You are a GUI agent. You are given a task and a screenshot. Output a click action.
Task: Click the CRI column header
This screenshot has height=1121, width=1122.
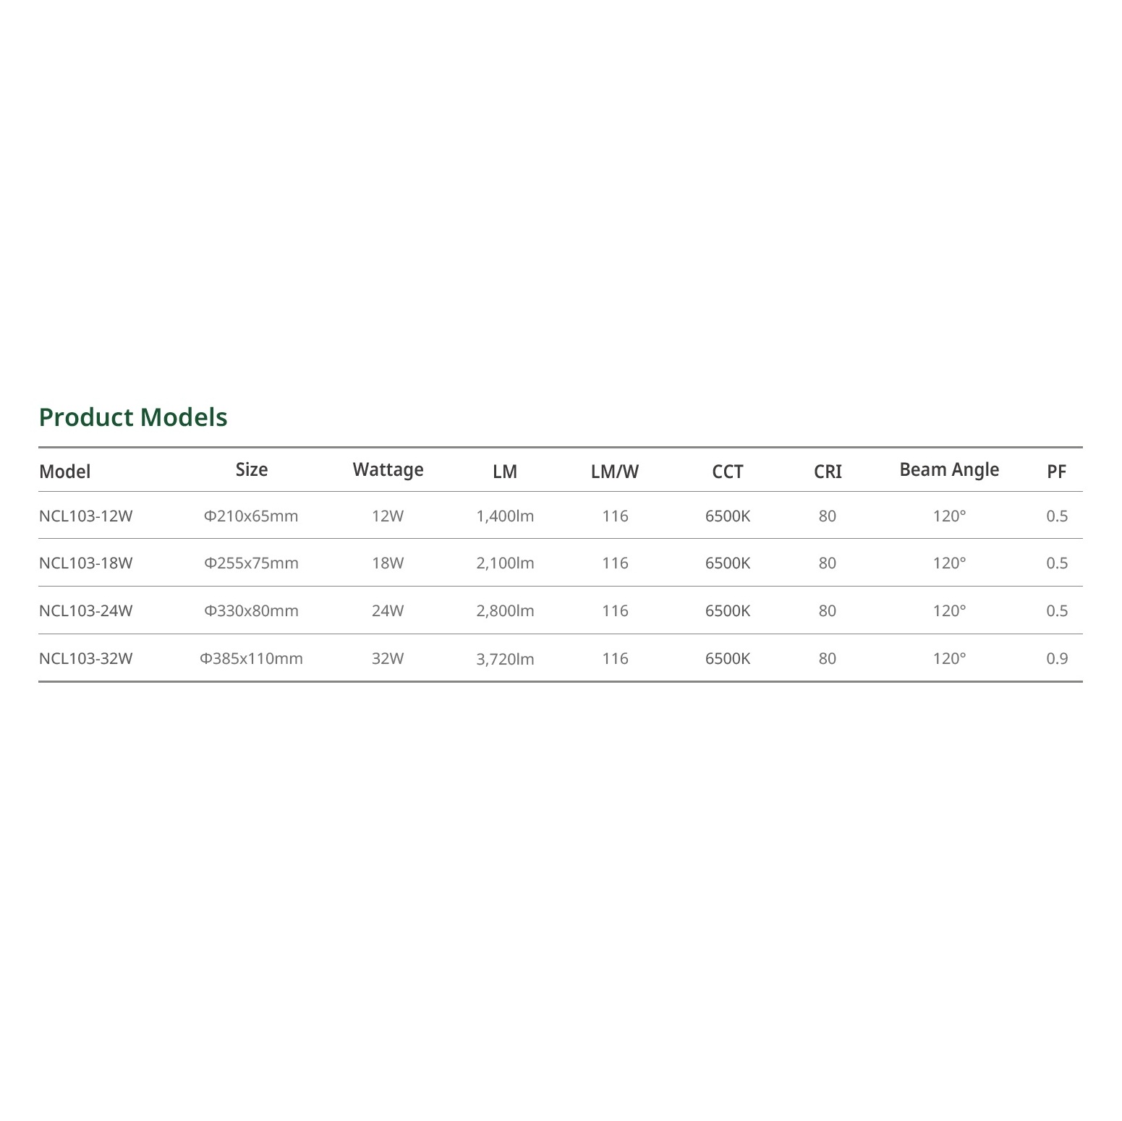tap(828, 472)
